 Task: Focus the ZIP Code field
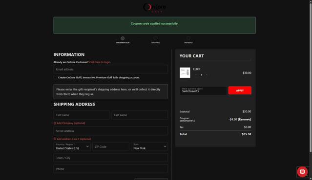[111, 147]
